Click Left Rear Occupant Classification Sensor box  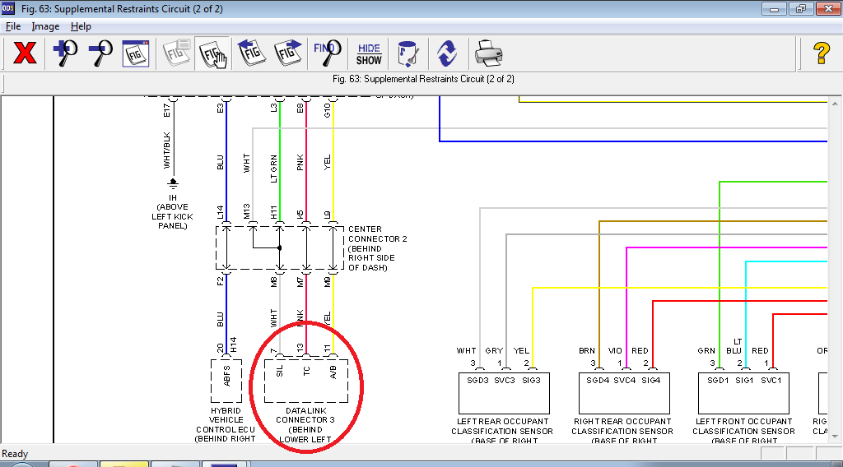click(503, 393)
